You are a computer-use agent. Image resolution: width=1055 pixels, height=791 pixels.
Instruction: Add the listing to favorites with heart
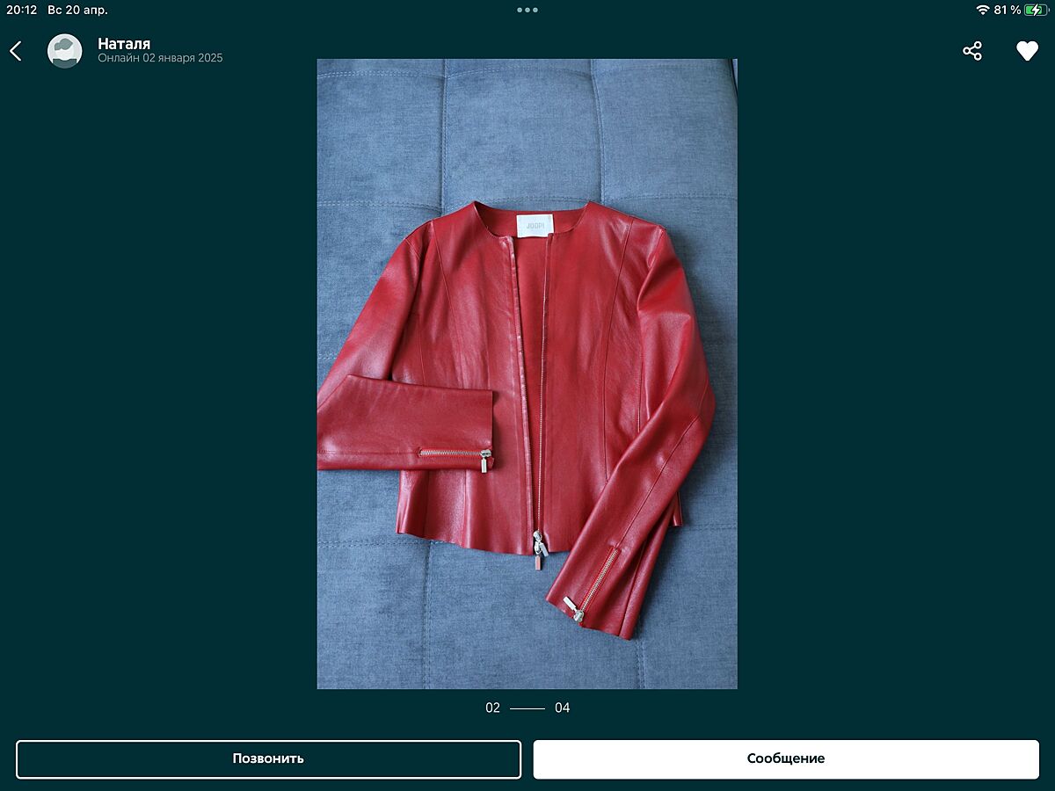tap(1027, 51)
